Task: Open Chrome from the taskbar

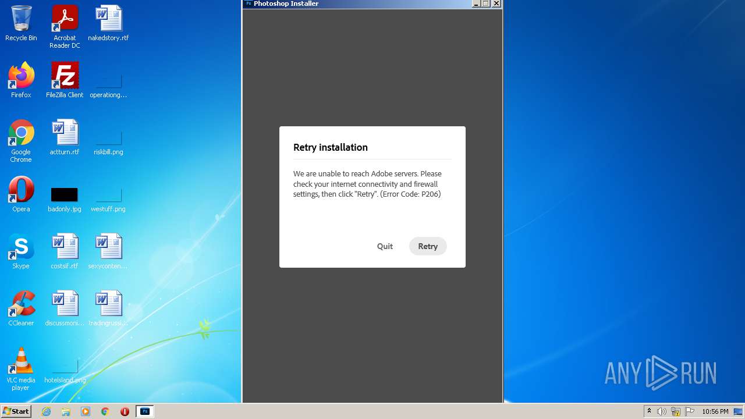Action: pos(105,411)
